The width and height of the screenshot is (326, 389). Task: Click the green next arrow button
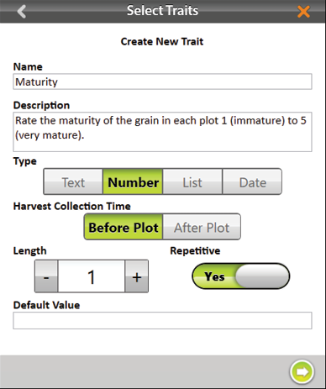click(302, 371)
